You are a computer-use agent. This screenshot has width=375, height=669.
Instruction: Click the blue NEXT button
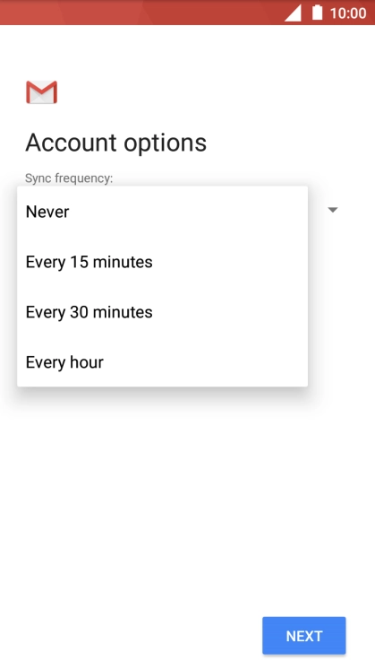tap(304, 635)
